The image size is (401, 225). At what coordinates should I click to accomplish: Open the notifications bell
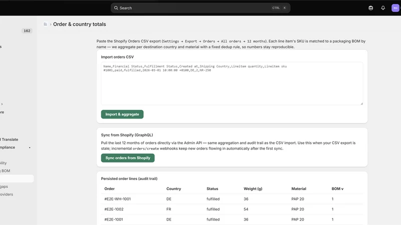point(383,8)
